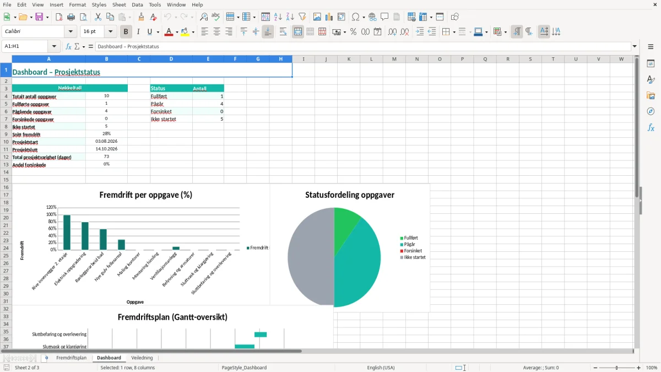
Task: Open sidebar Navigator compass icon
Action: tap(651, 112)
